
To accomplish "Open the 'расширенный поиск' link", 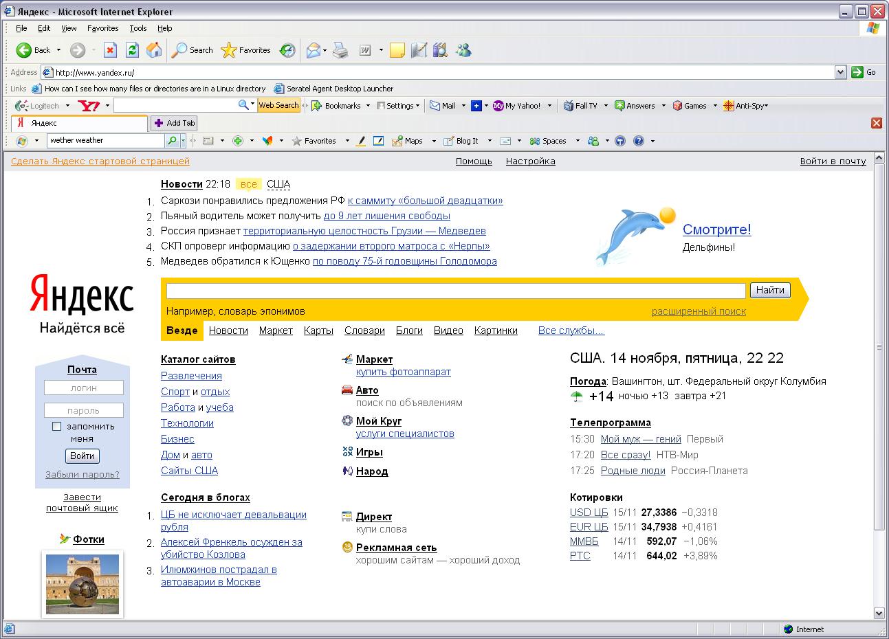I will (x=699, y=311).
